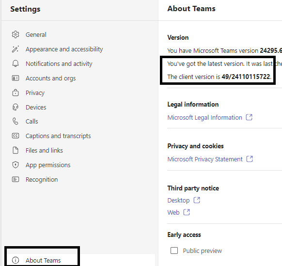
Task: Click the Third party notice heading
Action: point(193,188)
